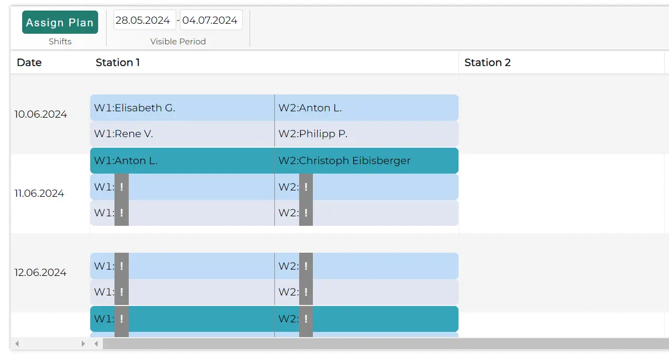The width and height of the screenshot is (669, 354).
Task: Click the Station 2 column header
Action: pos(488,62)
